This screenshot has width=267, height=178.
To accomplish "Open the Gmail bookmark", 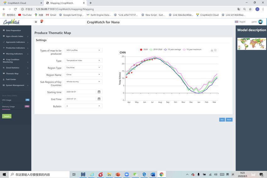I will click(x=51, y=15).
